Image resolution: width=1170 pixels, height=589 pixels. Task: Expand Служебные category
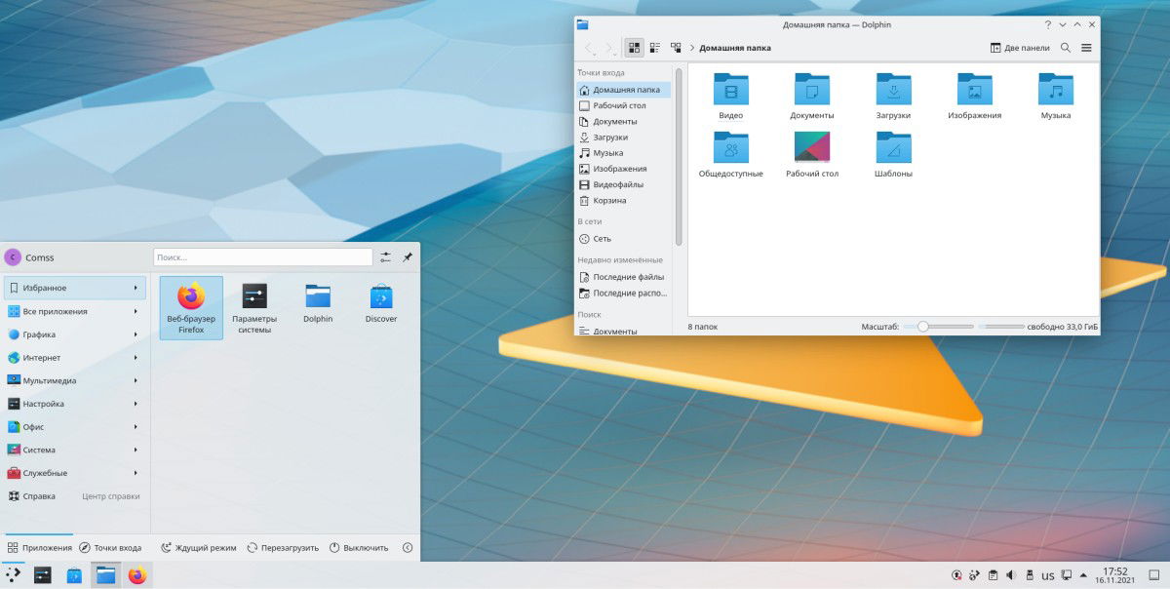pos(75,473)
